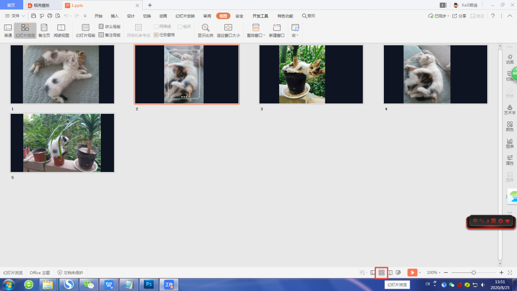Select slide 3 thumbnail with cat in pot

311,74
